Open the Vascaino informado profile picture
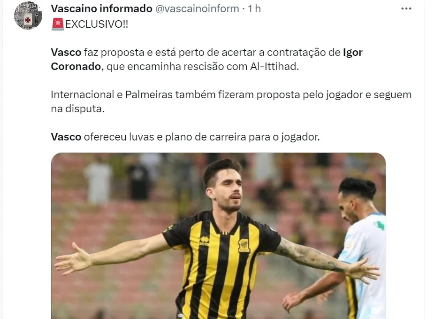Image resolution: width=434 pixels, height=319 pixels. pyautogui.click(x=28, y=16)
